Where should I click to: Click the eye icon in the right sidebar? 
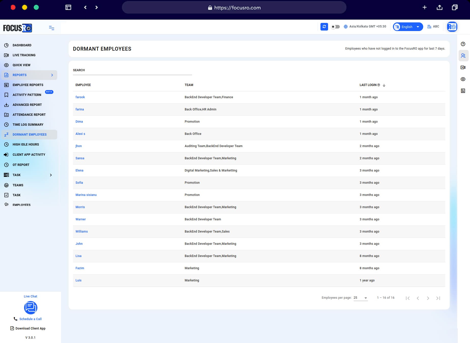tap(463, 79)
